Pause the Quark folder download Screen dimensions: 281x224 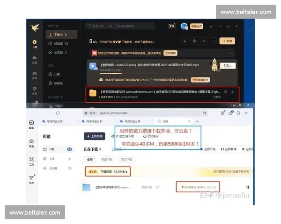pyautogui.click(x=248, y=187)
